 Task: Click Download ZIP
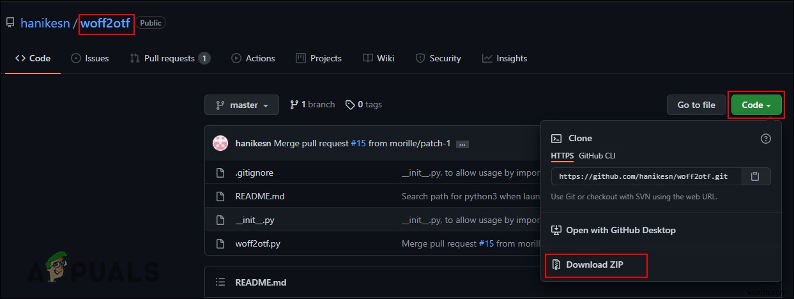[x=595, y=265]
